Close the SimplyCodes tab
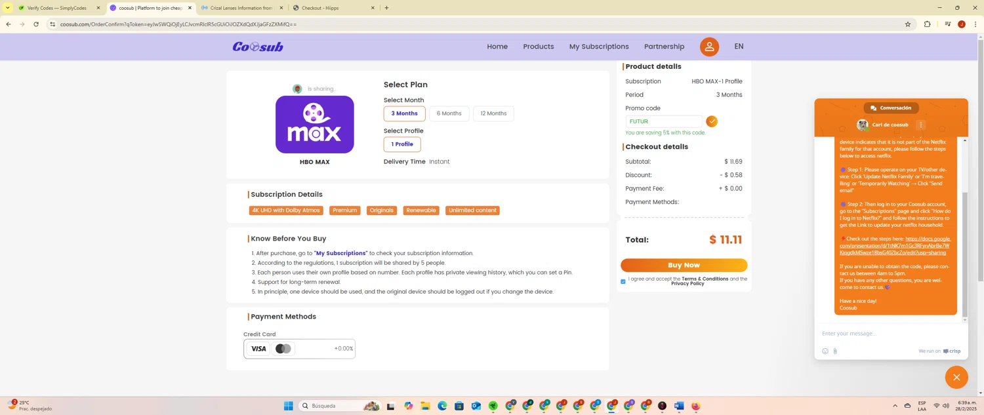The width and height of the screenshot is (984, 415). (98, 8)
